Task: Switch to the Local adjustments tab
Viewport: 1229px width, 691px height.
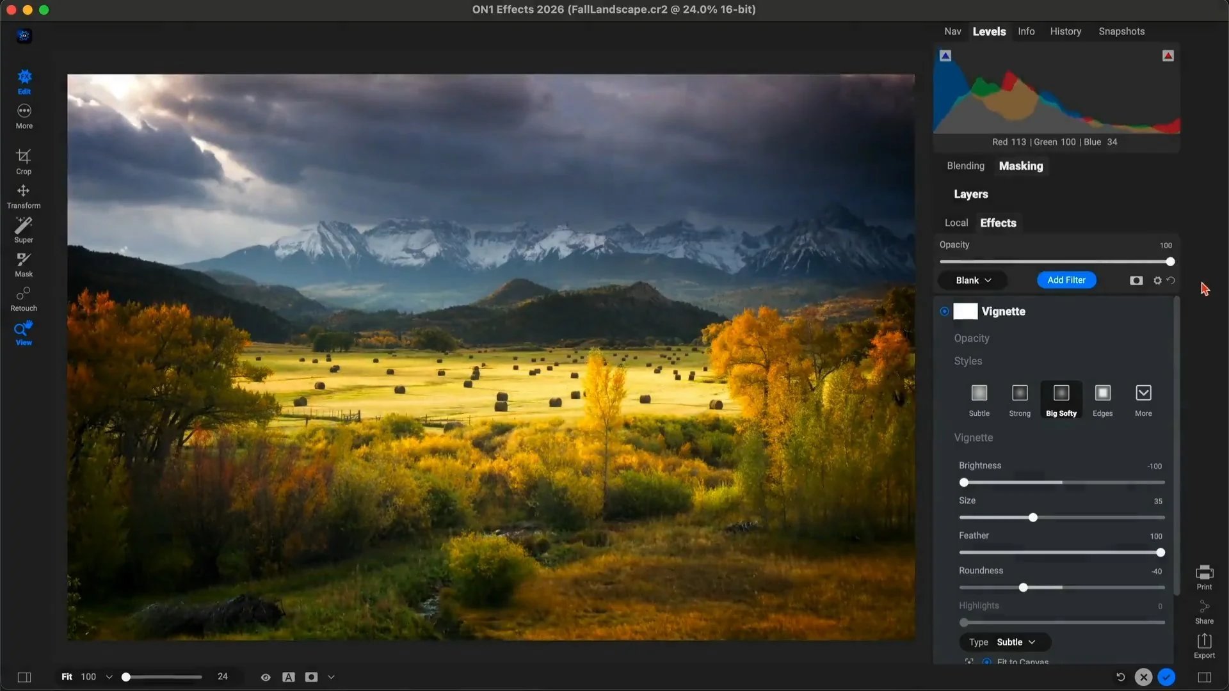Action: tap(956, 223)
